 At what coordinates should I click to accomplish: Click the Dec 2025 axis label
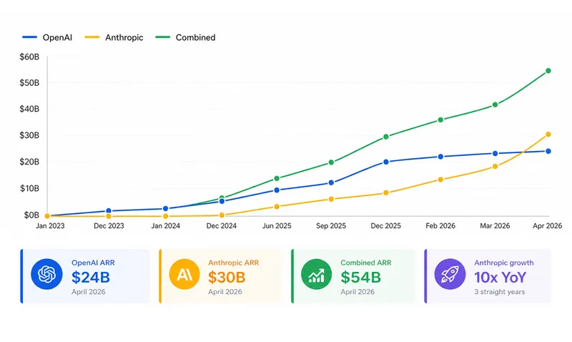tap(385, 226)
